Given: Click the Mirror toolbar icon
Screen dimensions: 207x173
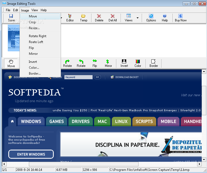Looking at the screenshot, I should pyautogui.click(x=108, y=63).
